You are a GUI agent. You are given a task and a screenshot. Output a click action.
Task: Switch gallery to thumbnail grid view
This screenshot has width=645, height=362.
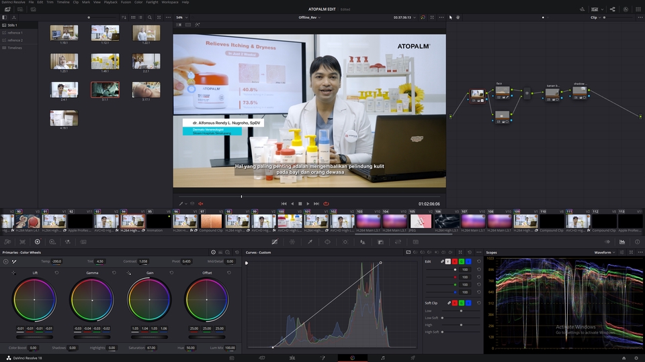(x=133, y=17)
